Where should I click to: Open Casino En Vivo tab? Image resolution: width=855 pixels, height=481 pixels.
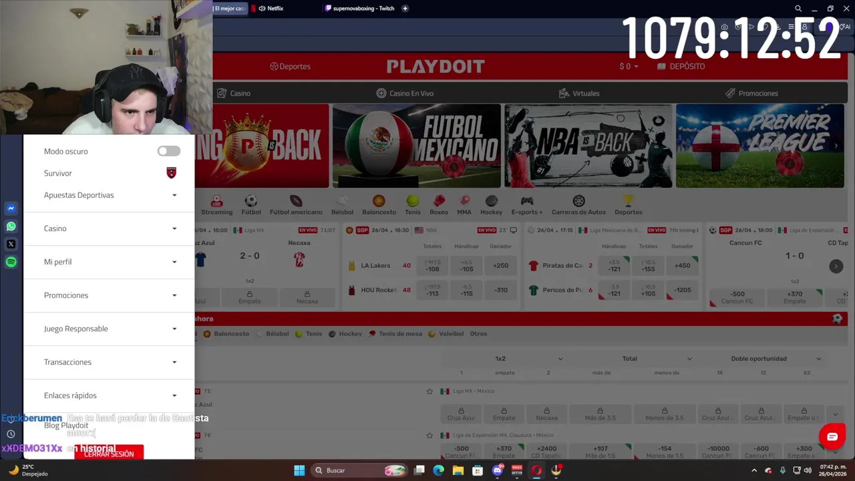coord(405,94)
